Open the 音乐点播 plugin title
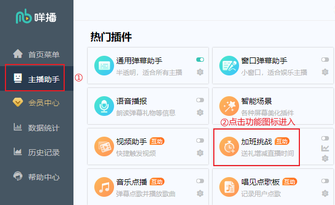Image resolution: width=335 pixels, height=205 pixels. coord(132,182)
